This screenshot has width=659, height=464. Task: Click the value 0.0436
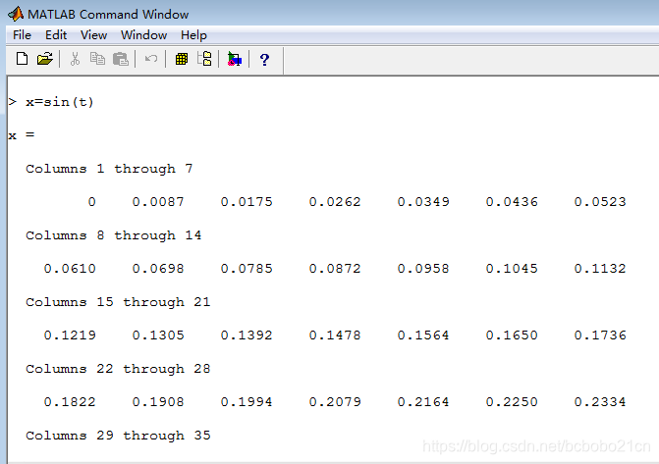pyautogui.click(x=512, y=202)
